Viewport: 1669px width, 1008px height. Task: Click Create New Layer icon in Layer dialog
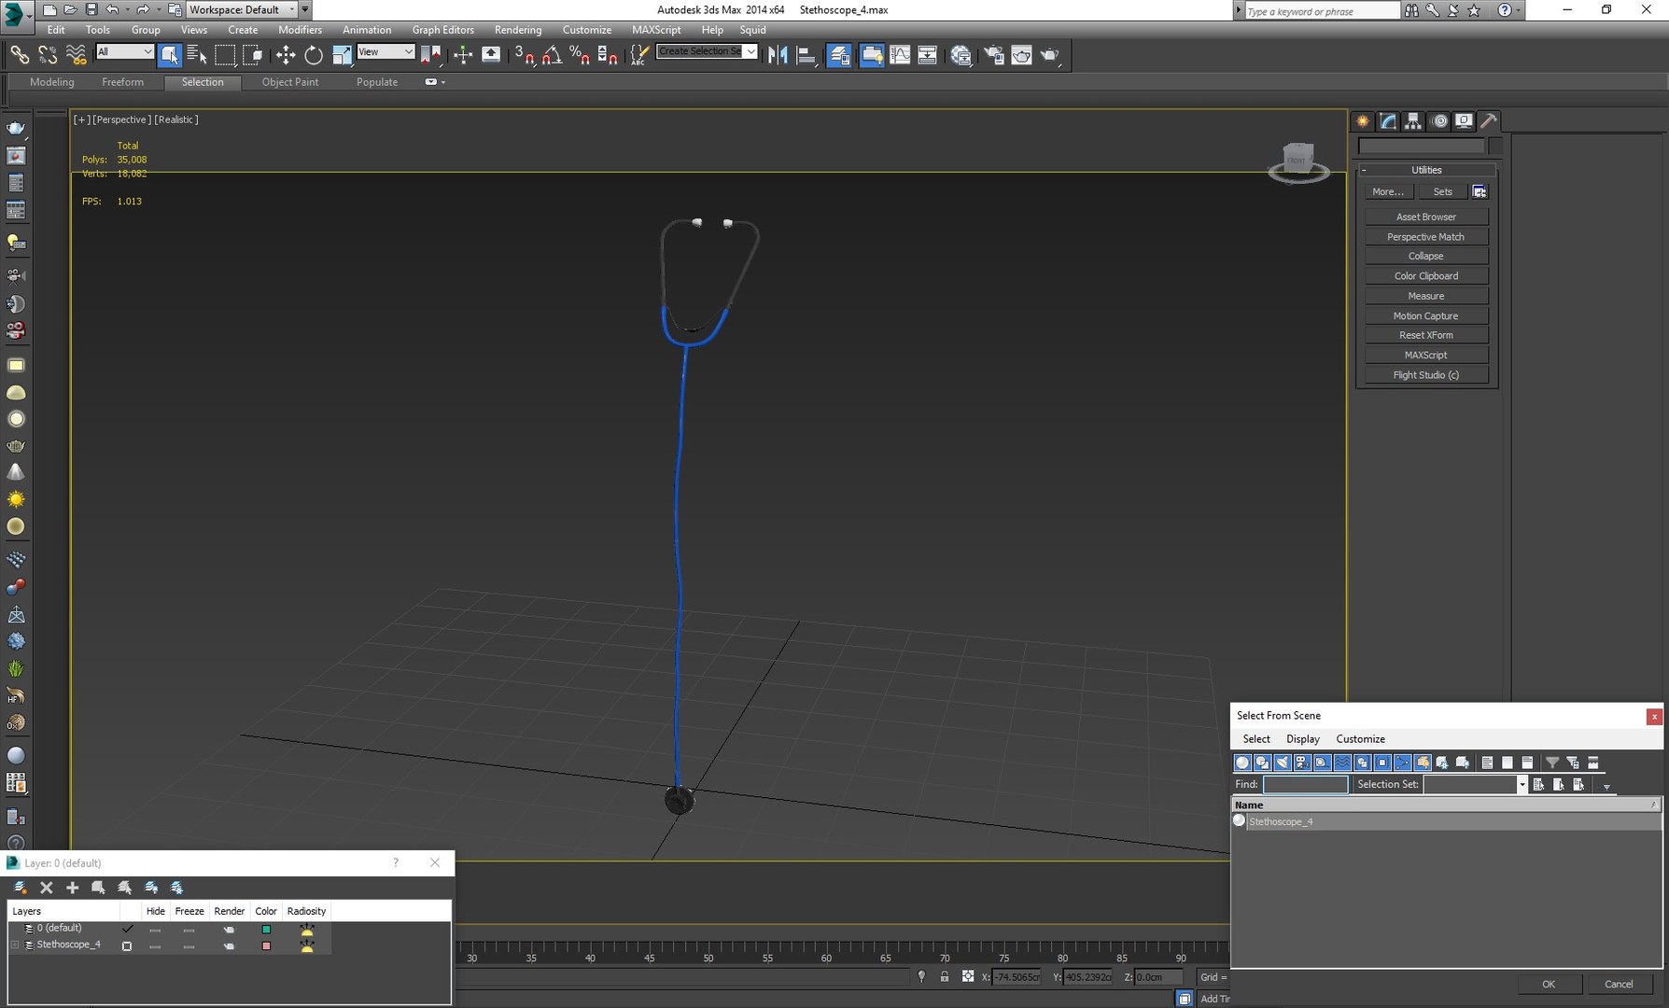[x=20, y=888]
